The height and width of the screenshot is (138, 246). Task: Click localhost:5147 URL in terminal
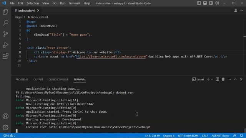coord(75,104)
